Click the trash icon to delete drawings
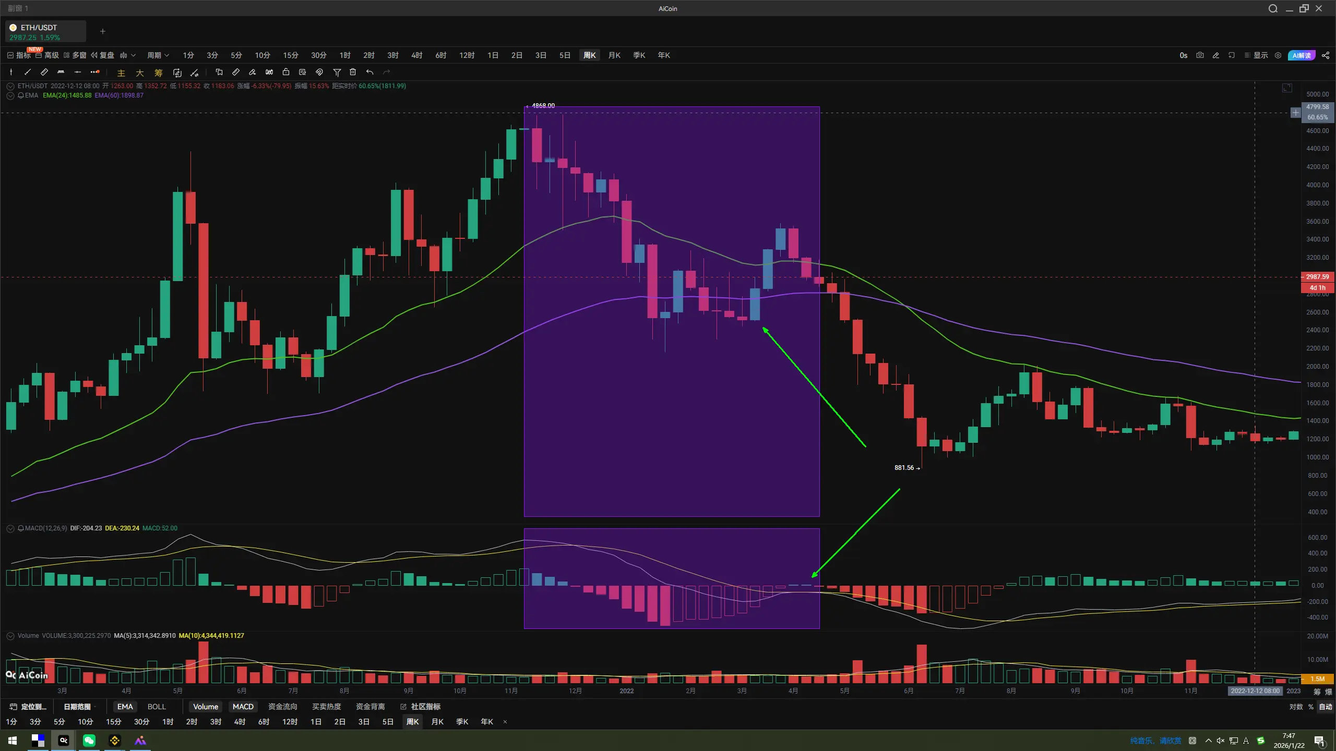 (x=353, y=72)
